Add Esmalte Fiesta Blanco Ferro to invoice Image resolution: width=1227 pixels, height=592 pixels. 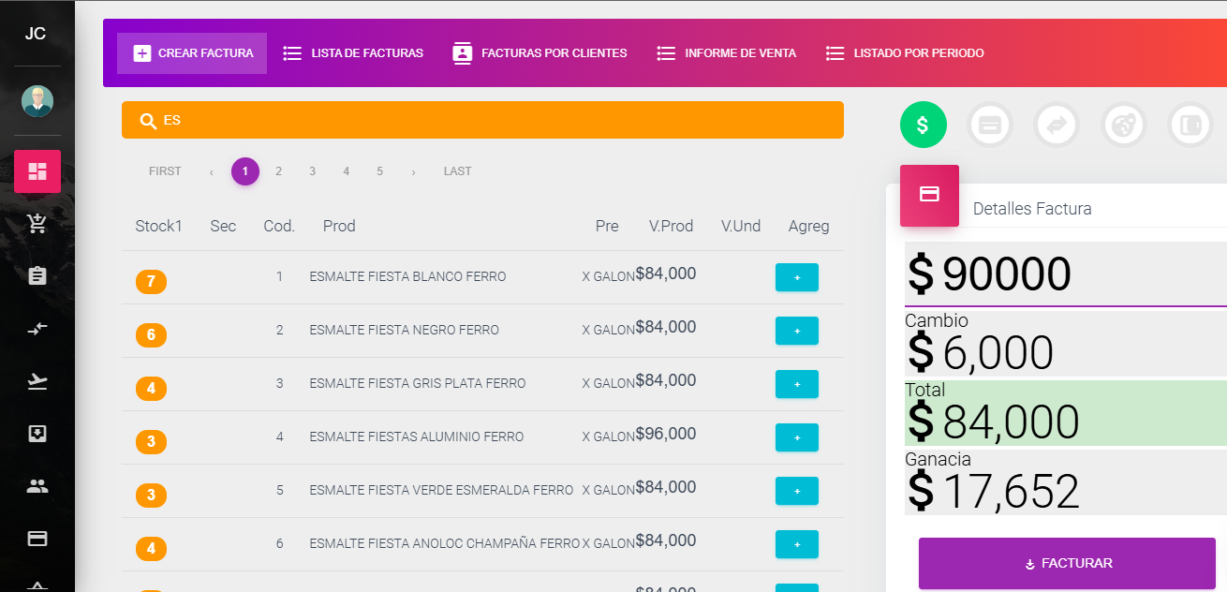[796, 277]
